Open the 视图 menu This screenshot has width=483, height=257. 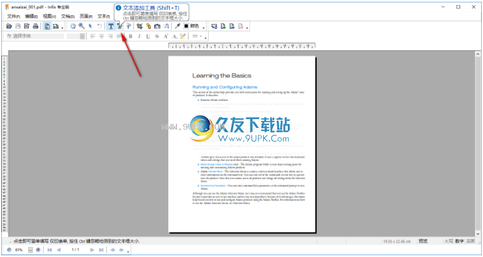pos(50,16)
